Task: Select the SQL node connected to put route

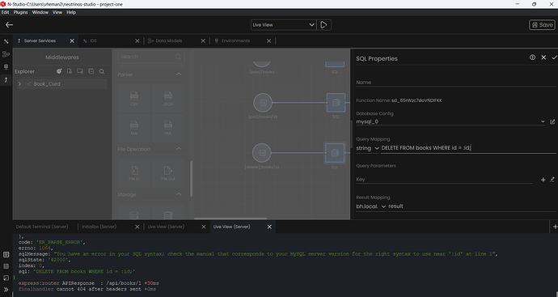Action: (336, 103)
